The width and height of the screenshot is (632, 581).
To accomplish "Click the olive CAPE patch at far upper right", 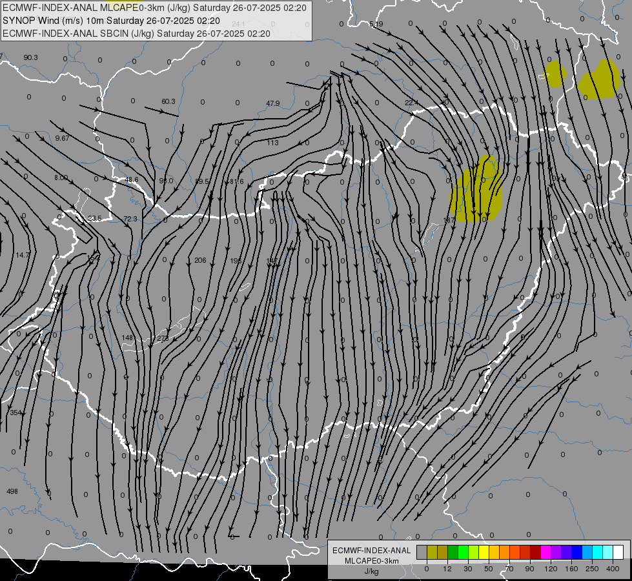I will click(x=599, y=79).
